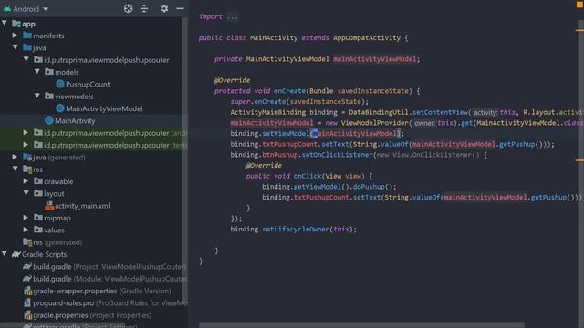The image size is (584, 328).
Task: Click the models package folder icon
Action: (x=49, y=71)
